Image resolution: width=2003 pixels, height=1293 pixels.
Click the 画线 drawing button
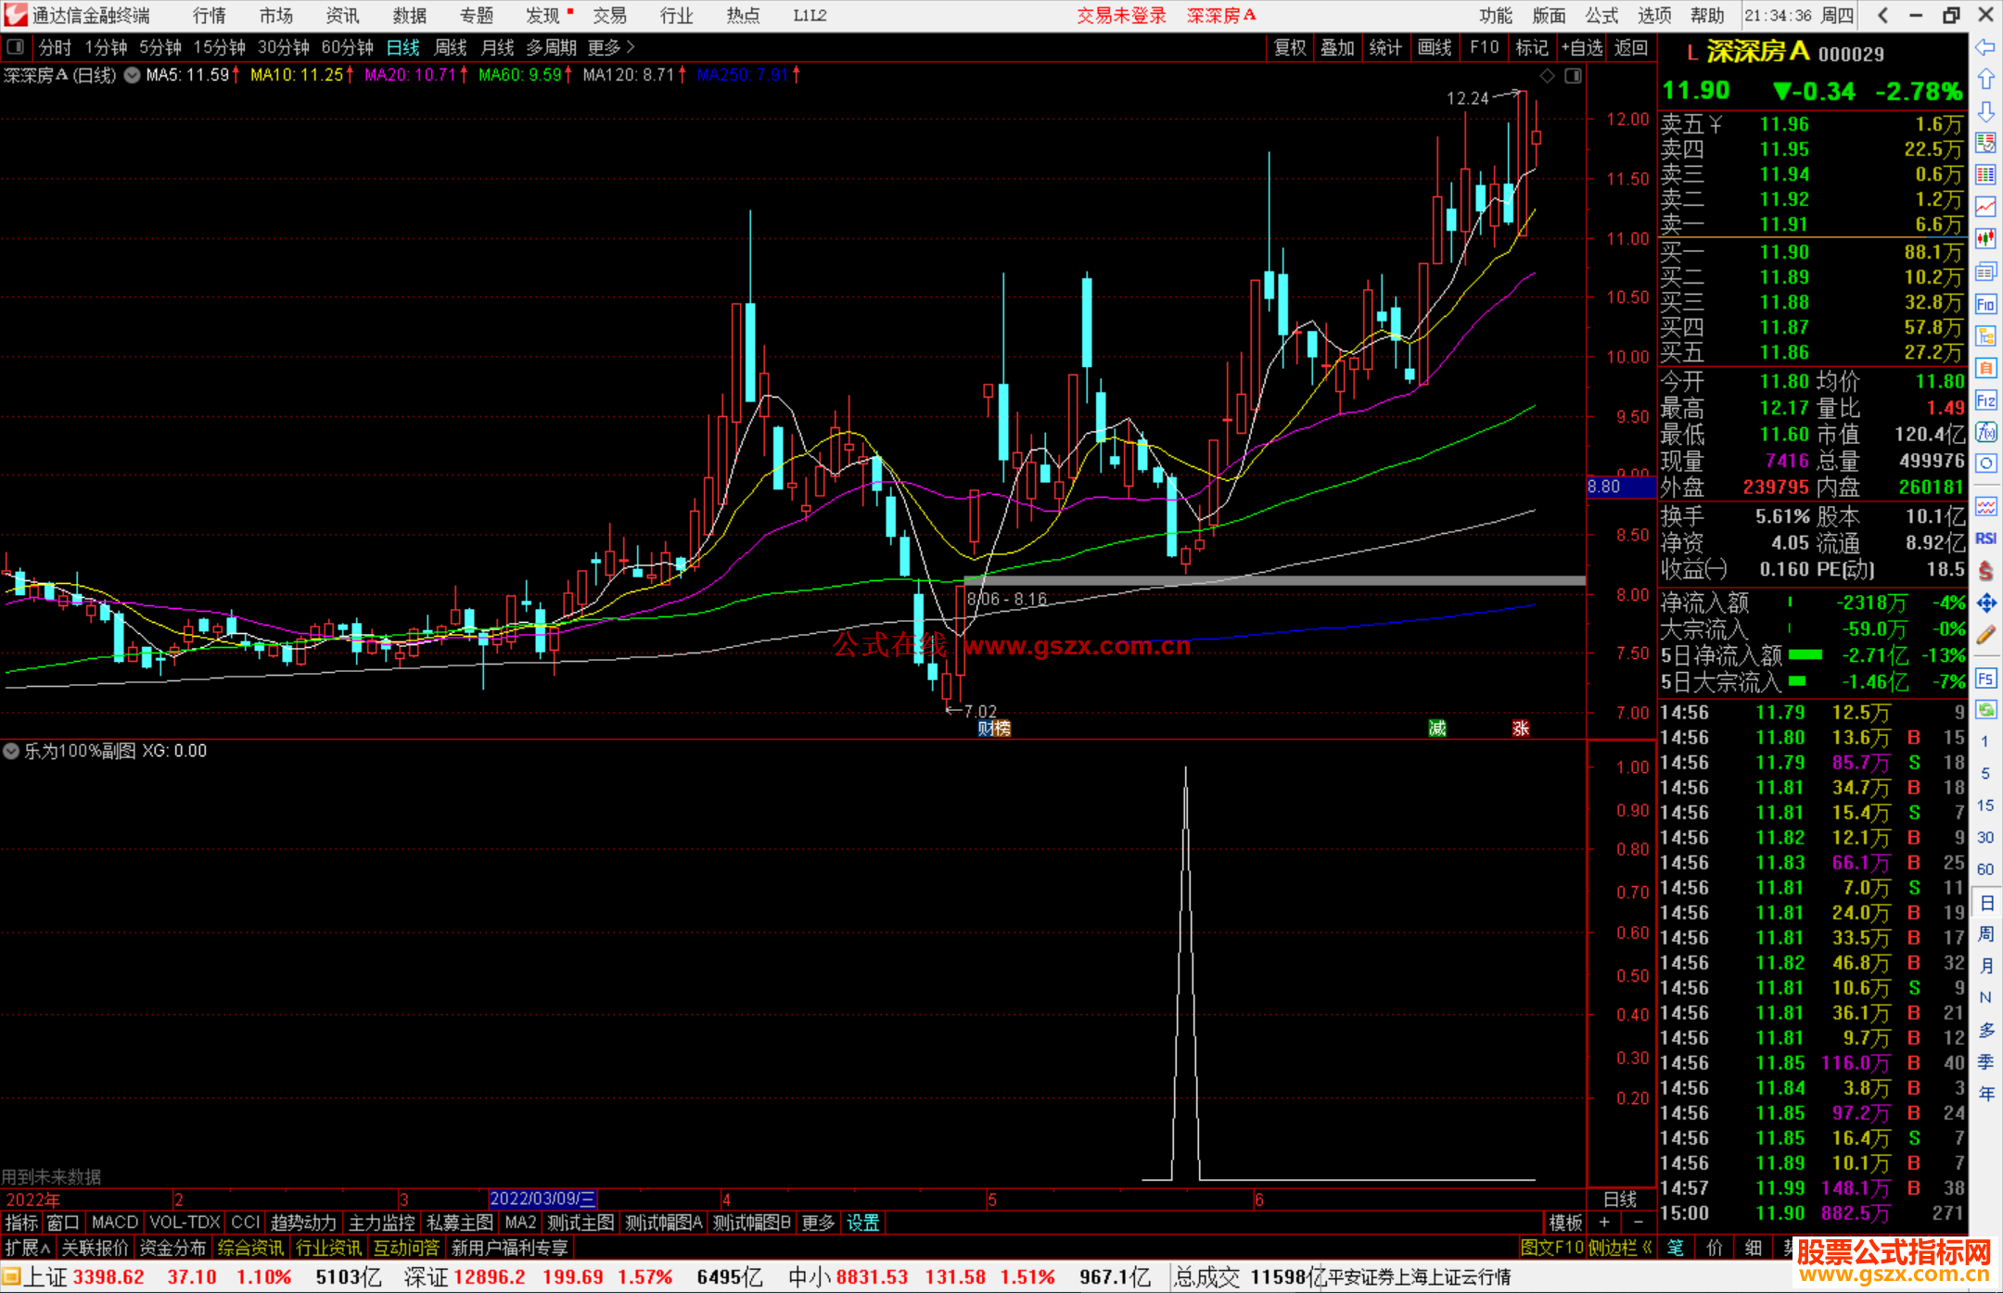click(1435, 47)
